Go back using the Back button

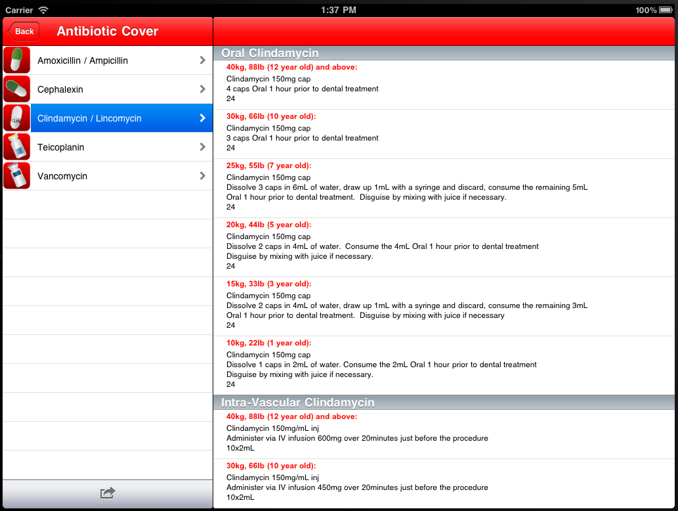pyautogui.click(x=24, y=31)
